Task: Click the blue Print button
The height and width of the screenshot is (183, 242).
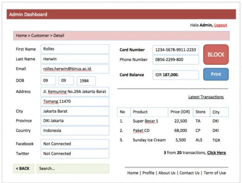Action: click(x=216, y=74)
